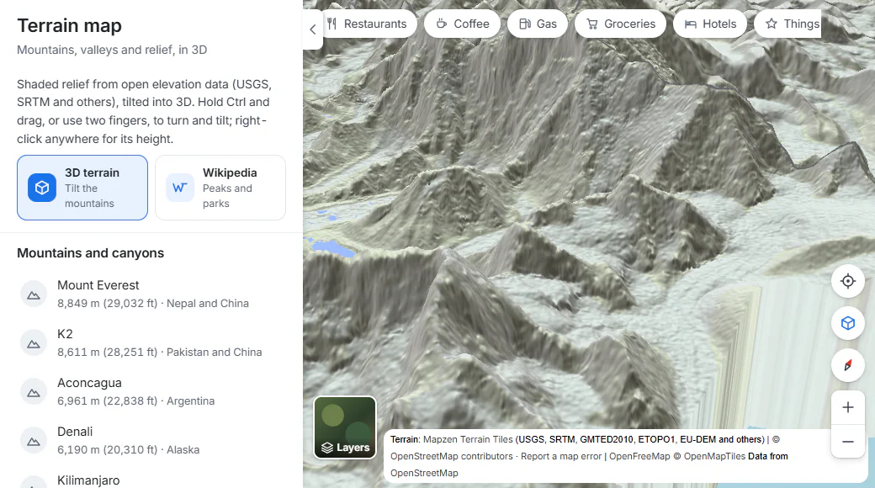
Task: Toggle 3D view with the cube map button
Action: click(x=848, y=323)
